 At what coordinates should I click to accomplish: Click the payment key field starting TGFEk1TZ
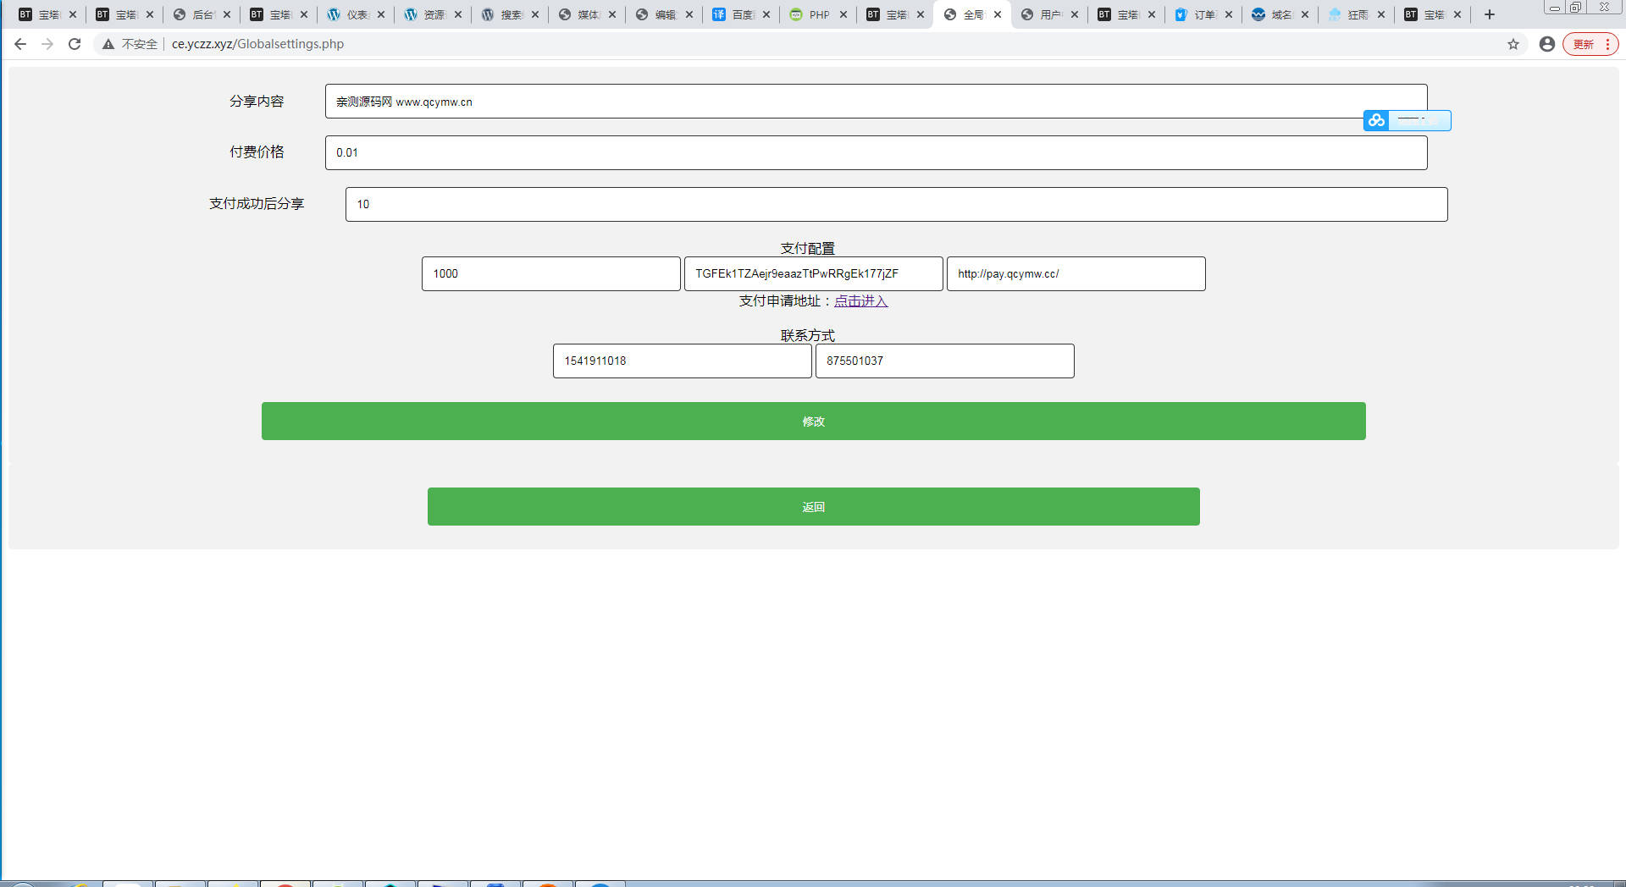point(813,273)
